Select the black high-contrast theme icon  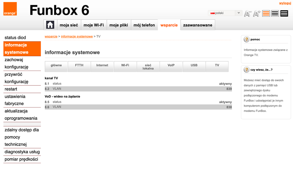[284, 13]
